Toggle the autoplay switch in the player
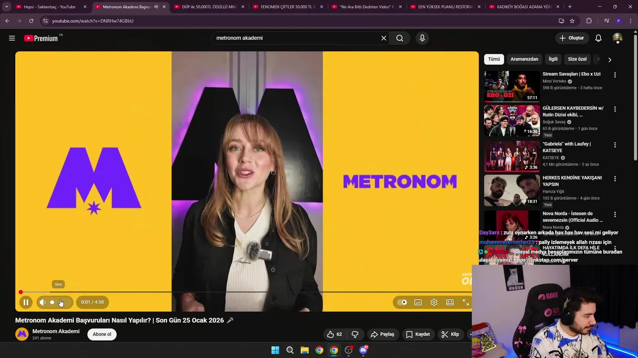Image resolution: width=638 pixels, height=358 pixels. pyautogui.click(x=402, y=302)
